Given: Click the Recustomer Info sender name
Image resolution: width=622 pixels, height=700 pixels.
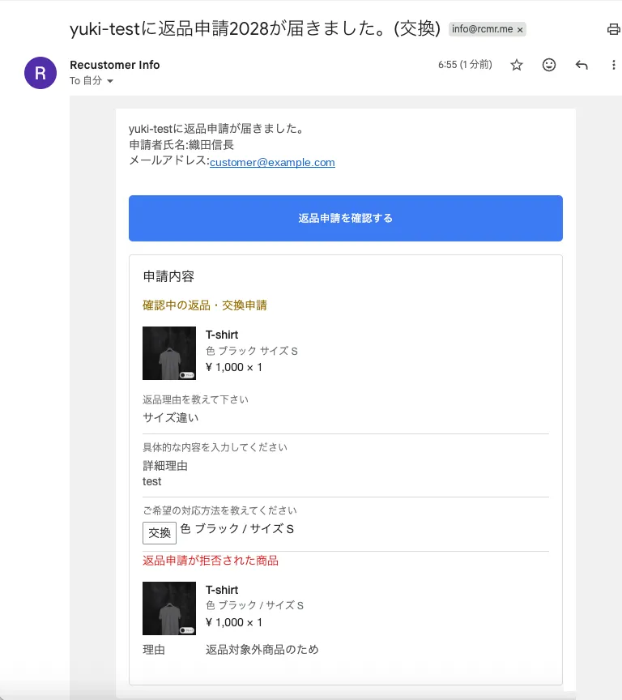Looking at the screenshot, I should (x=115, y=65).
